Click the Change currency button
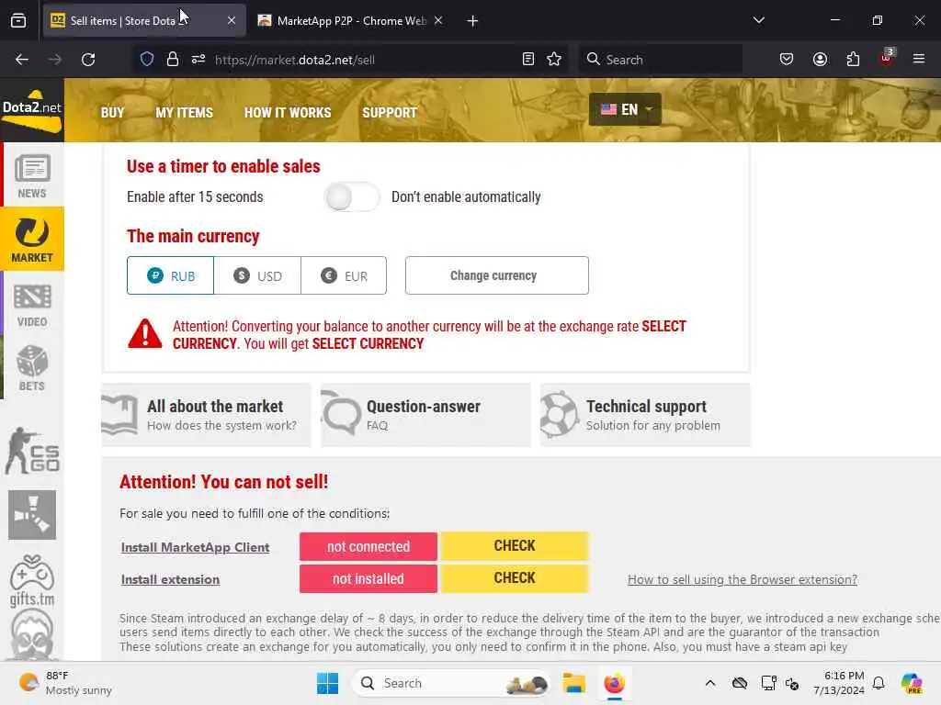 (x=497, y=275)
